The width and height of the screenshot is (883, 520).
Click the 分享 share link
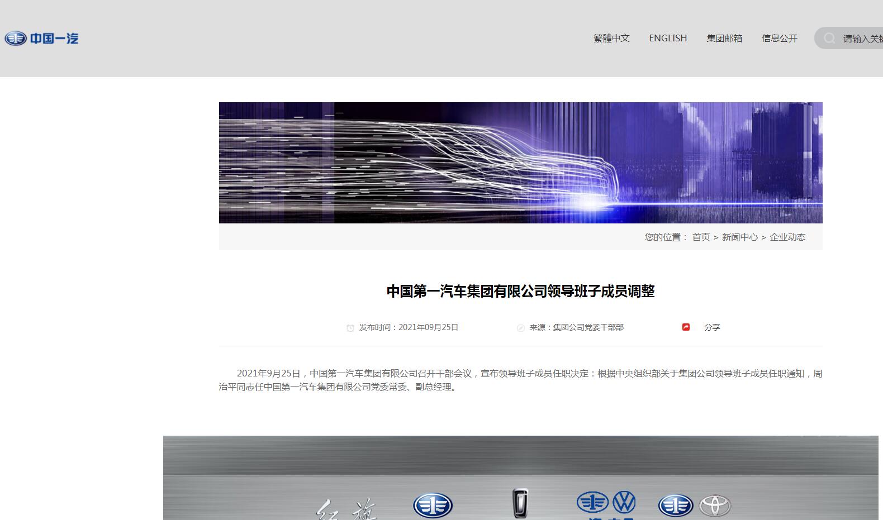point(712,327)
